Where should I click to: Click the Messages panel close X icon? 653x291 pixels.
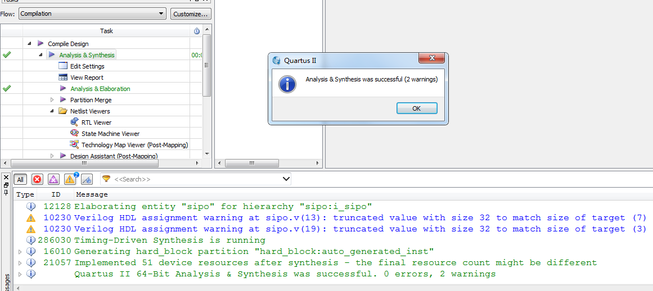[x=6, y=178]
